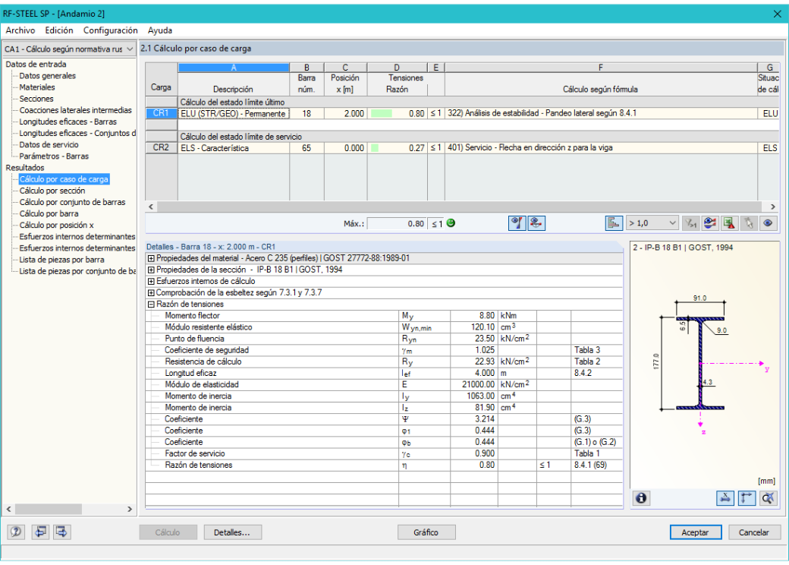
Task: Click the Gráfico button
Action: coord(426,532)
